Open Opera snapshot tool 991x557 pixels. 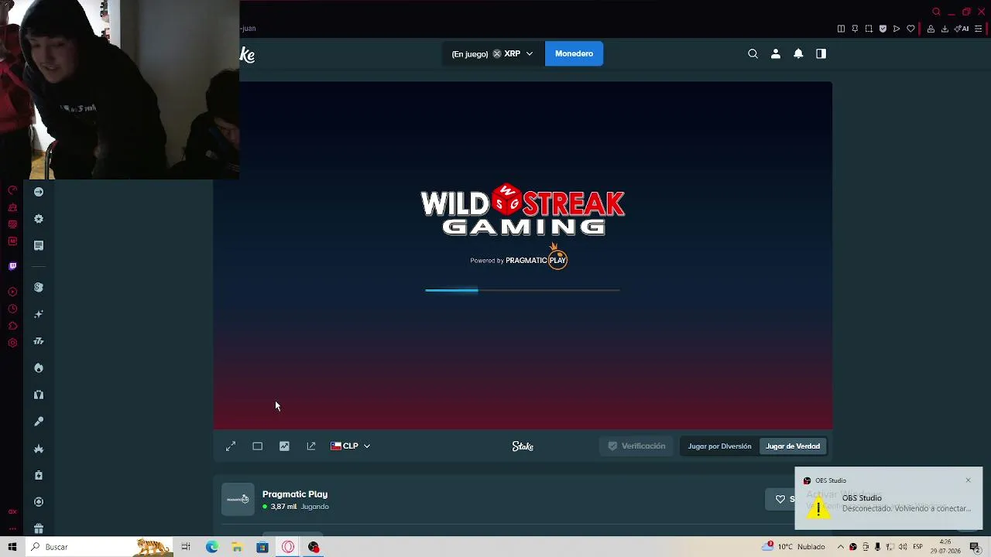point(869,29)
